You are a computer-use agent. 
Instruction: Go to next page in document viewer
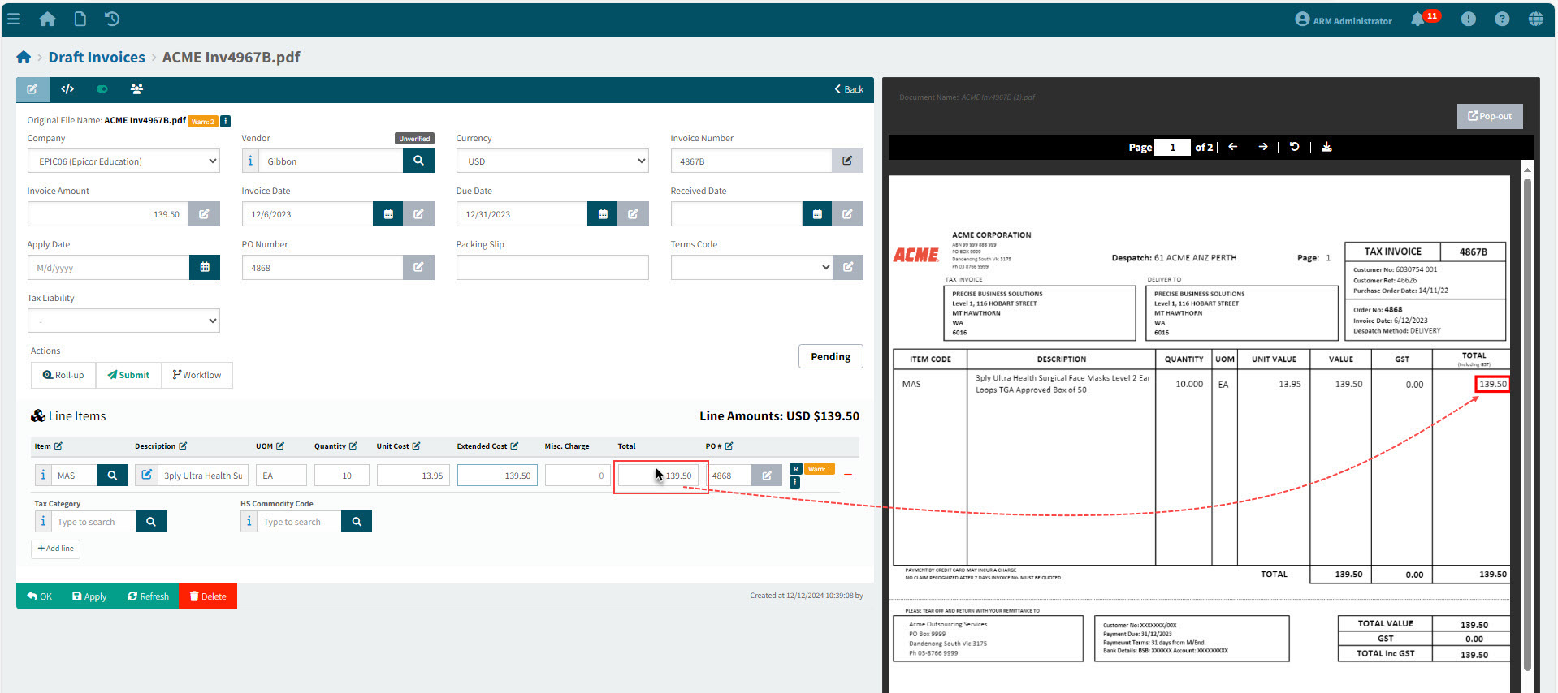[1263, 147]
